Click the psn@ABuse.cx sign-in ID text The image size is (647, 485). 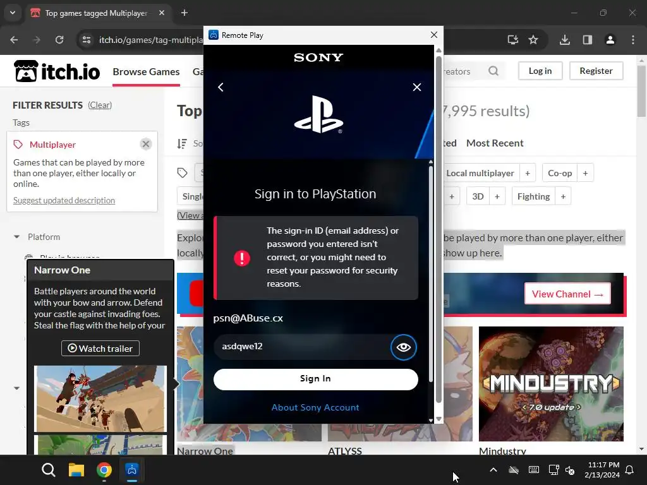(248, 318)
